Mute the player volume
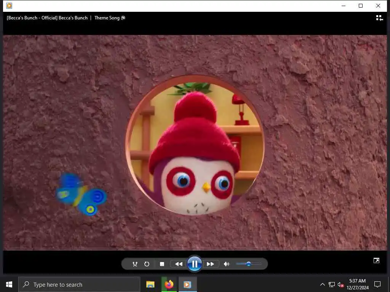 (x=226, y=264)
